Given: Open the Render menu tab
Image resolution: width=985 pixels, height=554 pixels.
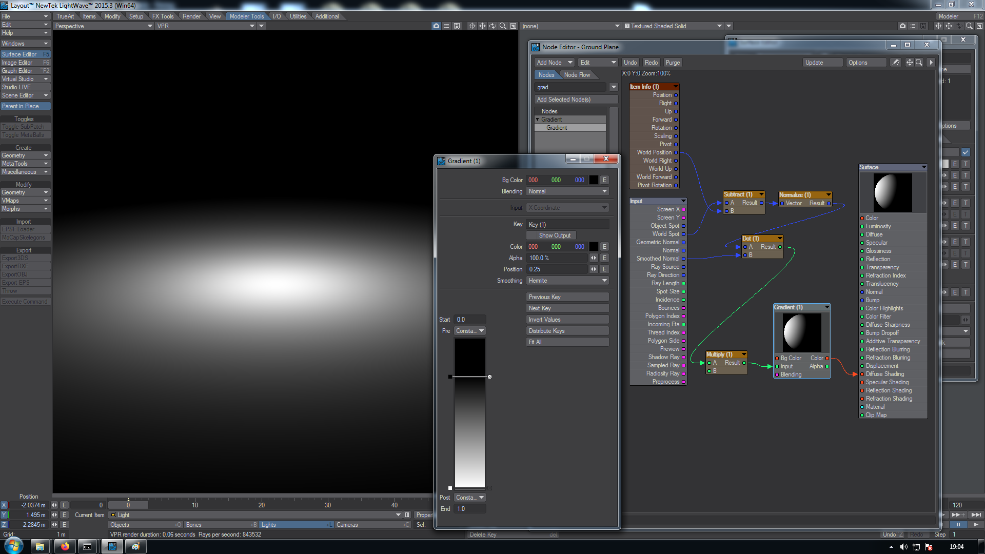Looking at the screenshot, I should 191,16.
